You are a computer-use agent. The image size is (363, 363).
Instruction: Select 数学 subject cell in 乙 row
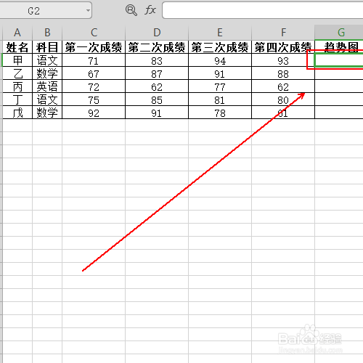47,73
